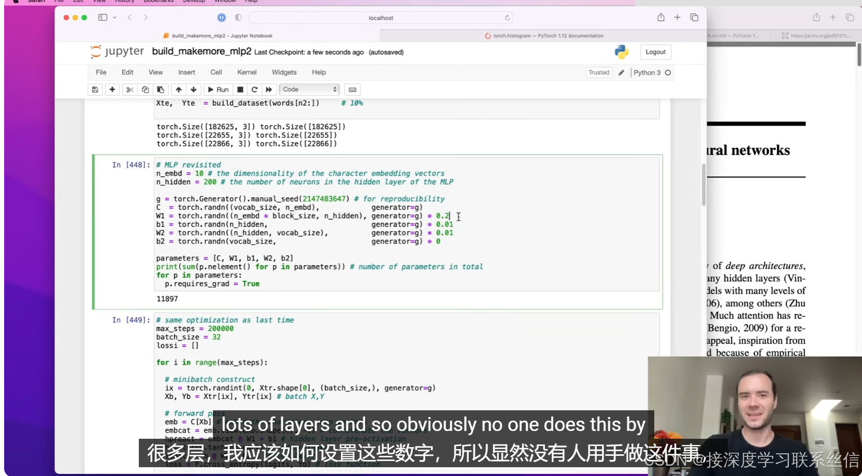Click the Trusted notebook indicator

[599, 72]
